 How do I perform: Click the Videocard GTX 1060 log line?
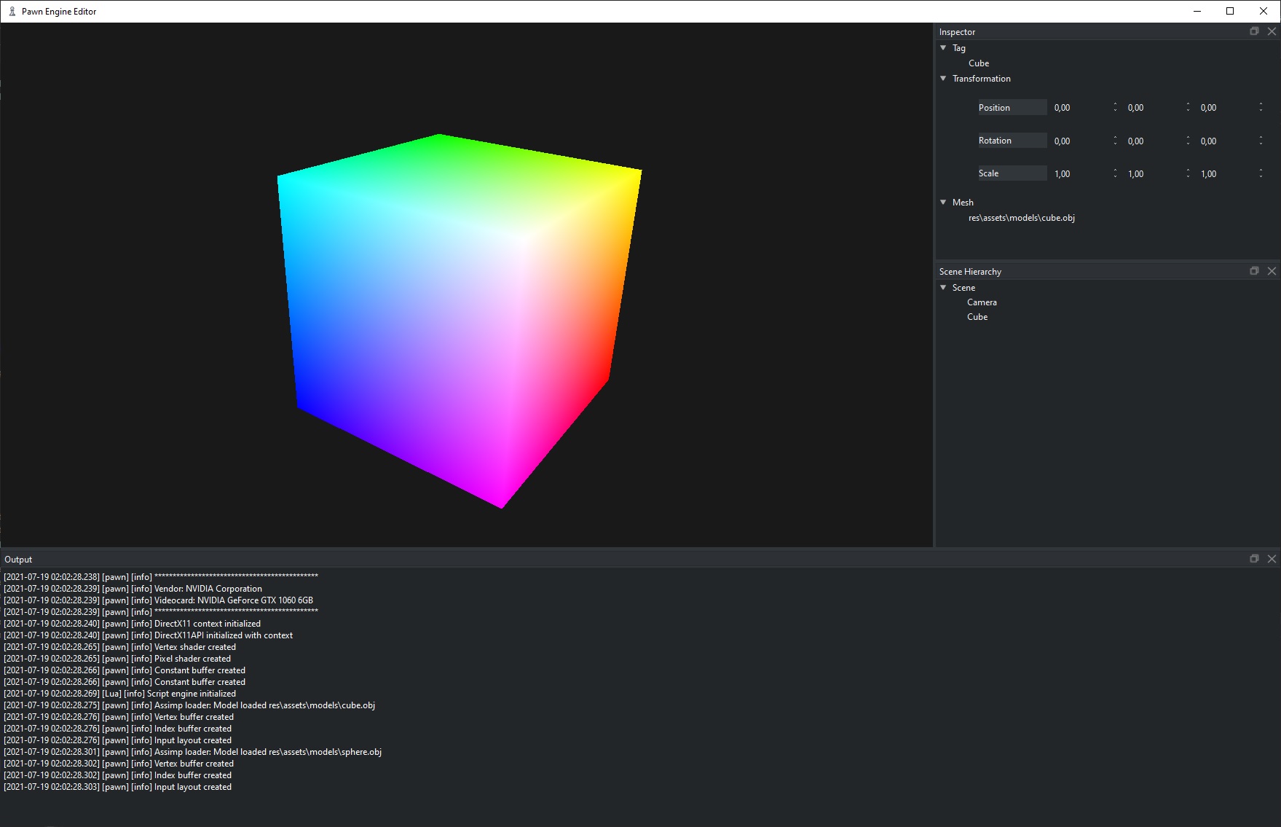[159, 600]
